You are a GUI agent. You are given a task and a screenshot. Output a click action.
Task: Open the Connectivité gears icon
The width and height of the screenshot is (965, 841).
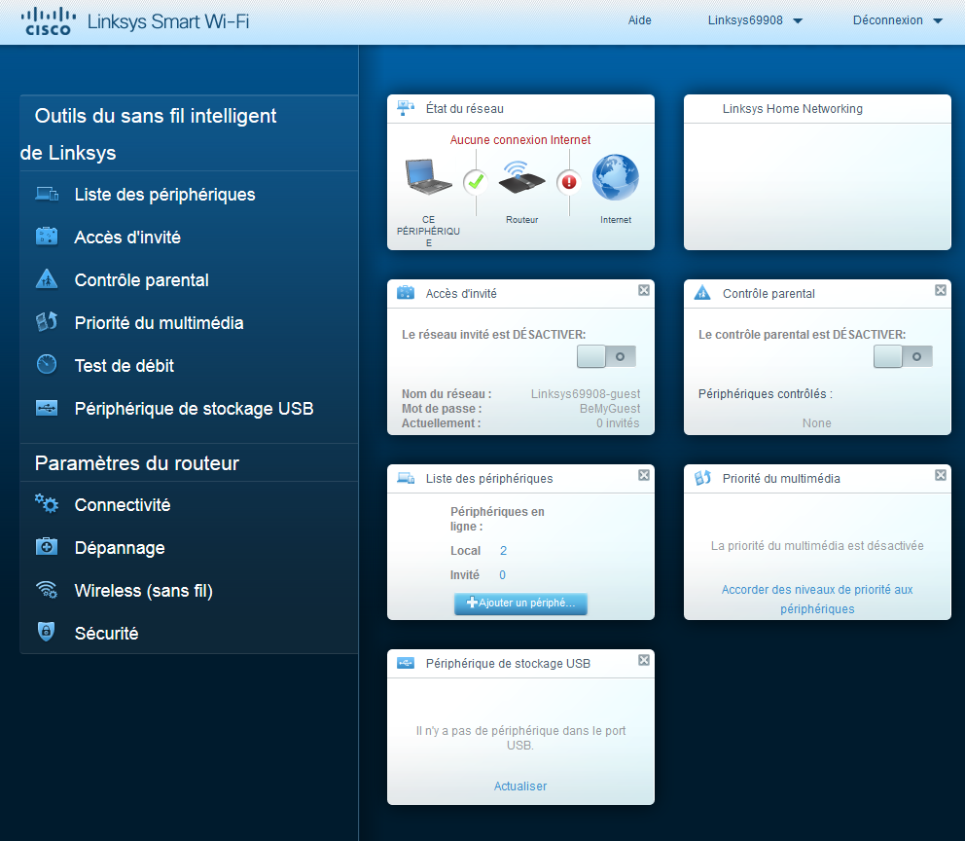pyautogui.click(x=47, y=504)
